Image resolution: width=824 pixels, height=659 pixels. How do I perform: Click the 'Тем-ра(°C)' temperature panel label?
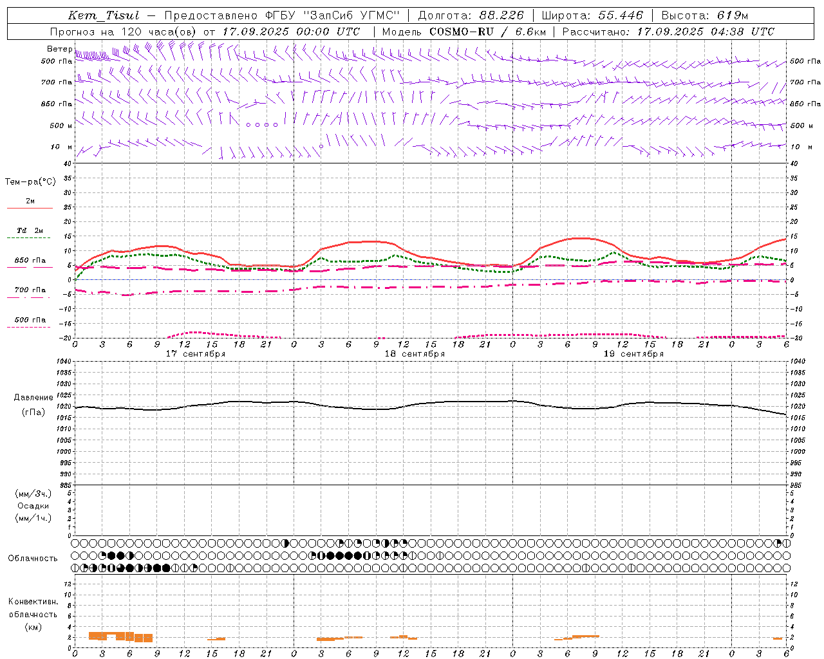[x=30, y=181]
